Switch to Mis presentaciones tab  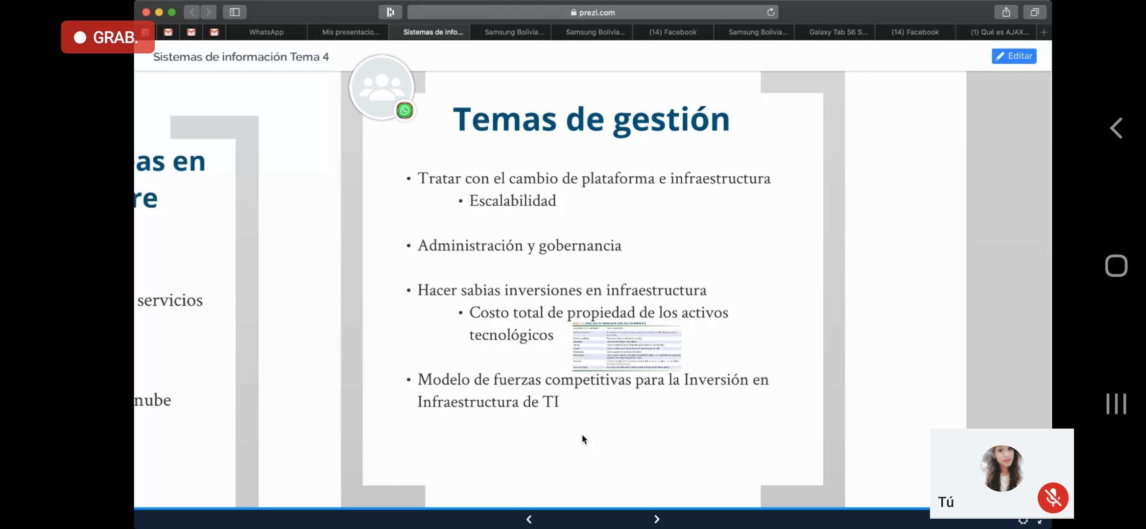[x=350, y=32]
